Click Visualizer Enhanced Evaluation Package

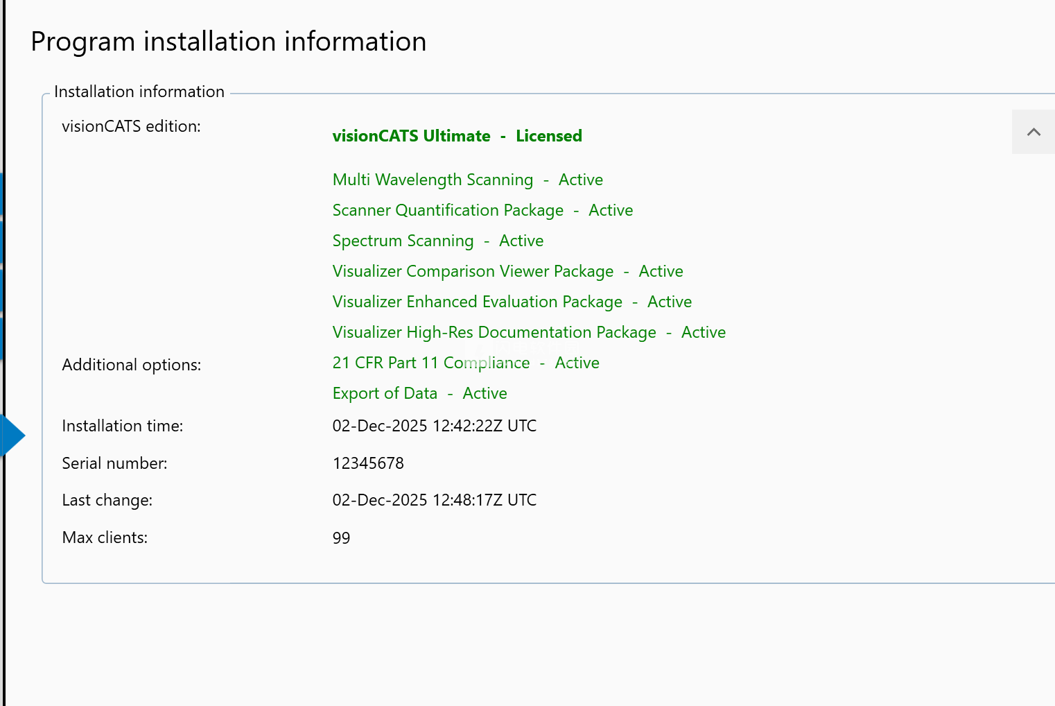click(x=512, y=302)
